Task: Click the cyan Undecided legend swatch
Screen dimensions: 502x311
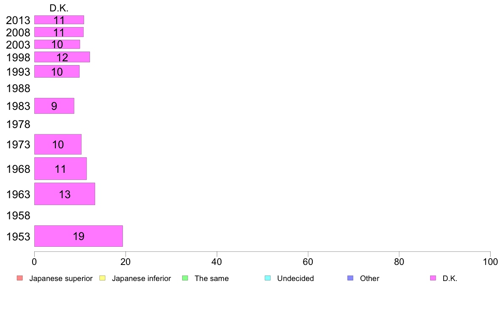Action: coord(267,278)
